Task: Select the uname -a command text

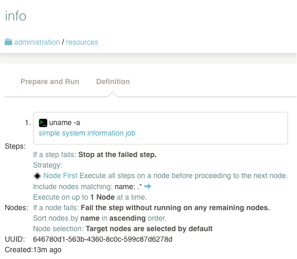Action: pyautogui.click(x=65, y=123)
